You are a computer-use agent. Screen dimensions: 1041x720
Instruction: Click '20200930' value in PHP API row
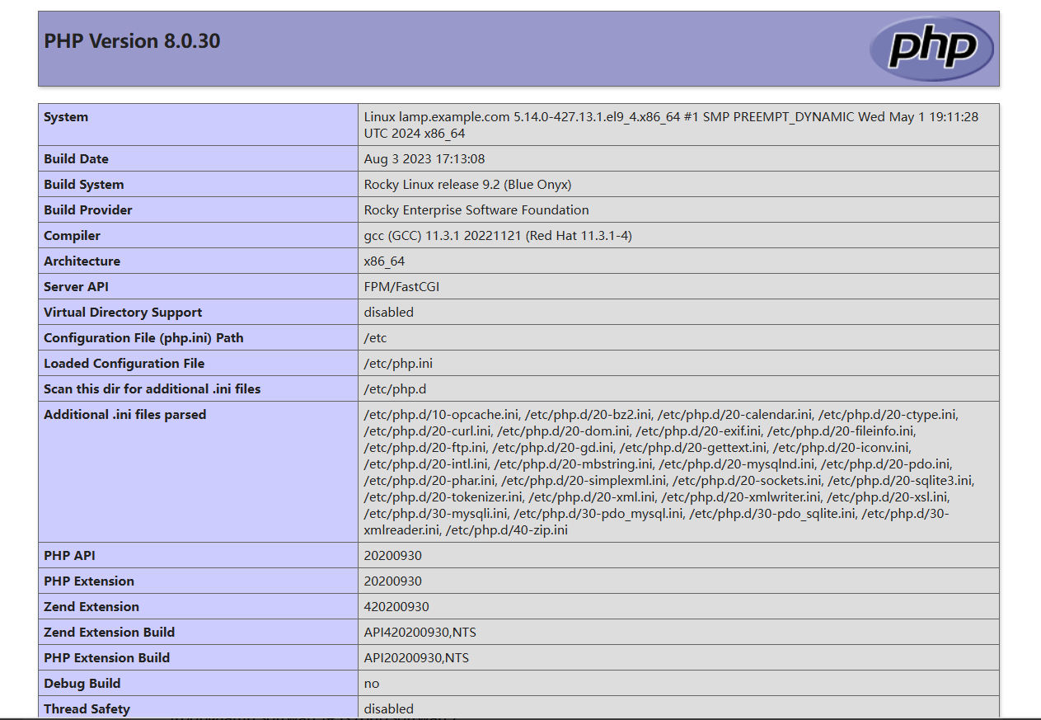tap(393, 556)
